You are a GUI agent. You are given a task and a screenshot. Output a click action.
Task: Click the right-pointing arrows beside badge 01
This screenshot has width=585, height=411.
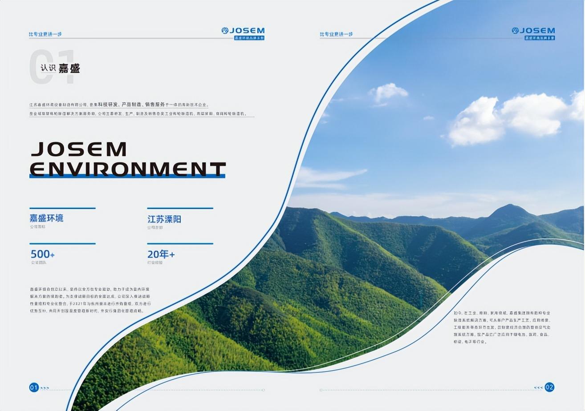coord(45,388)
